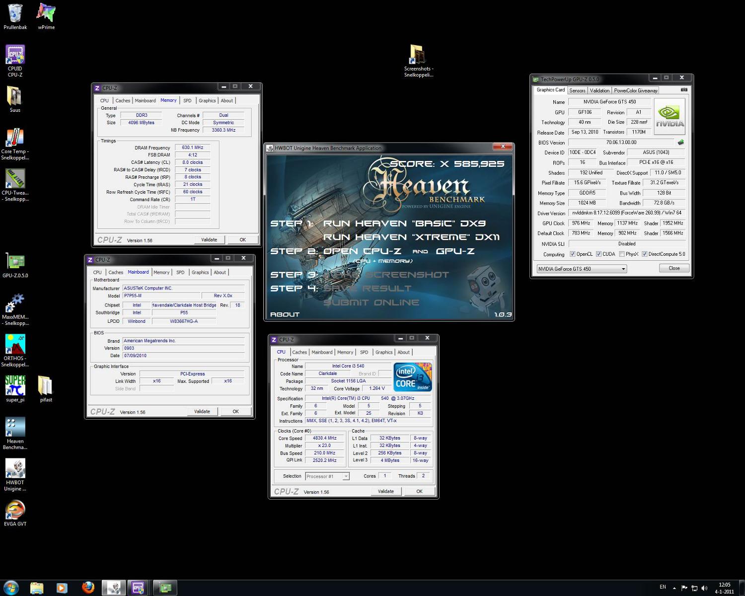
Task: Select About tab in Memory CPU-Z window
Action: (227, 100)
